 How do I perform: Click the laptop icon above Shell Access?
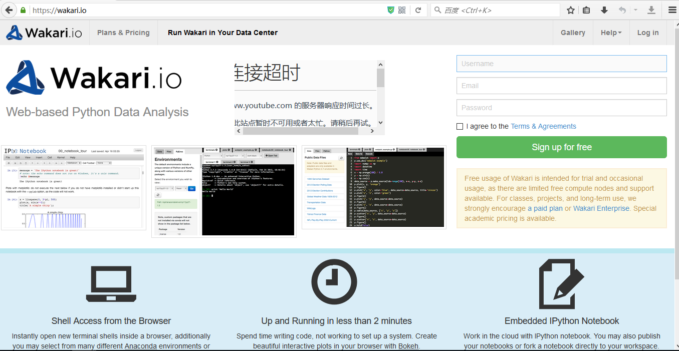(x=111, y=282)
